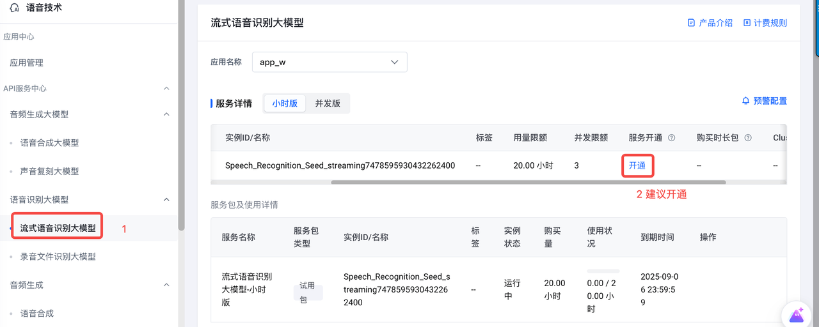Select 录音文件识别大模型 in the sidebar
The height and width of the screenshot is (327, 819).
58,257
